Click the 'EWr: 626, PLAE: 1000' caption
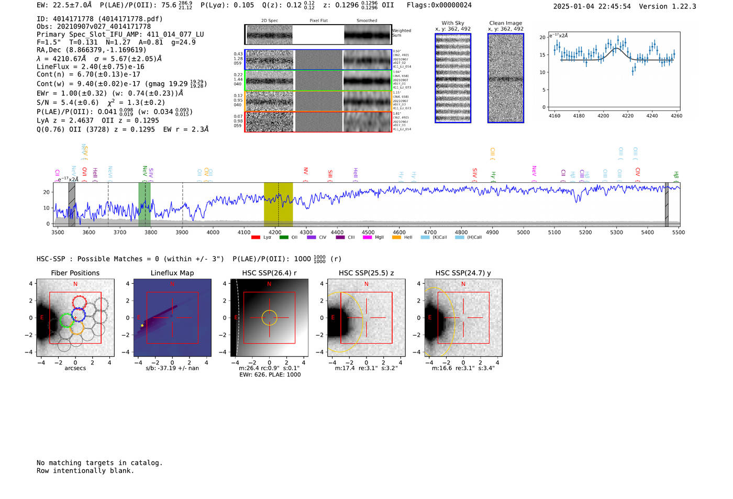The height and width of the screenshot is (499, 733). (x=270, y=375)
